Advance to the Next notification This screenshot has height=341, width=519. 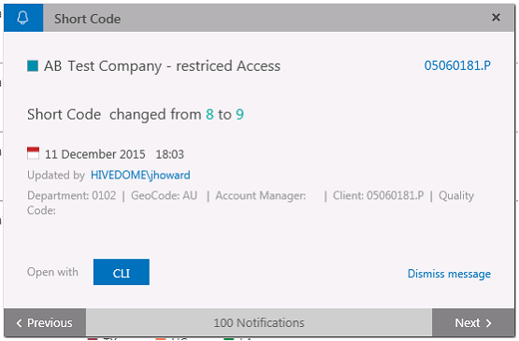tap(473, 322)
